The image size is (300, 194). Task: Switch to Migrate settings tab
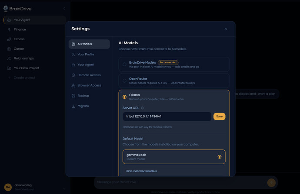pyautogui.click(x=89, y=106)
